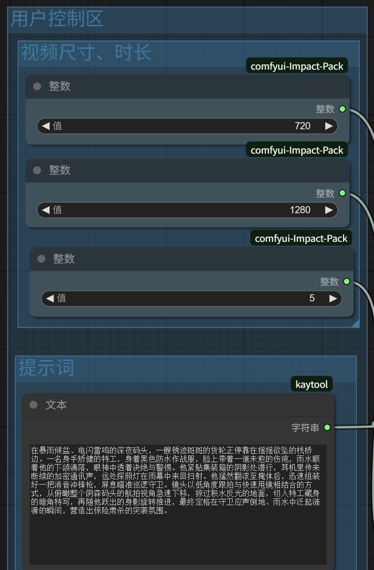Viewport: 374px width, 570px height.
Task: Collapse the 整数 node holding 1280
Action: pos(37,170)
